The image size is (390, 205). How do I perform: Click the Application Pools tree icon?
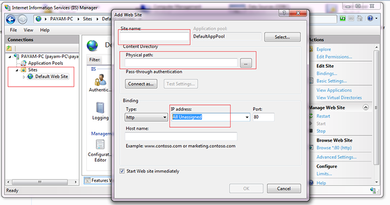[23, 63]
